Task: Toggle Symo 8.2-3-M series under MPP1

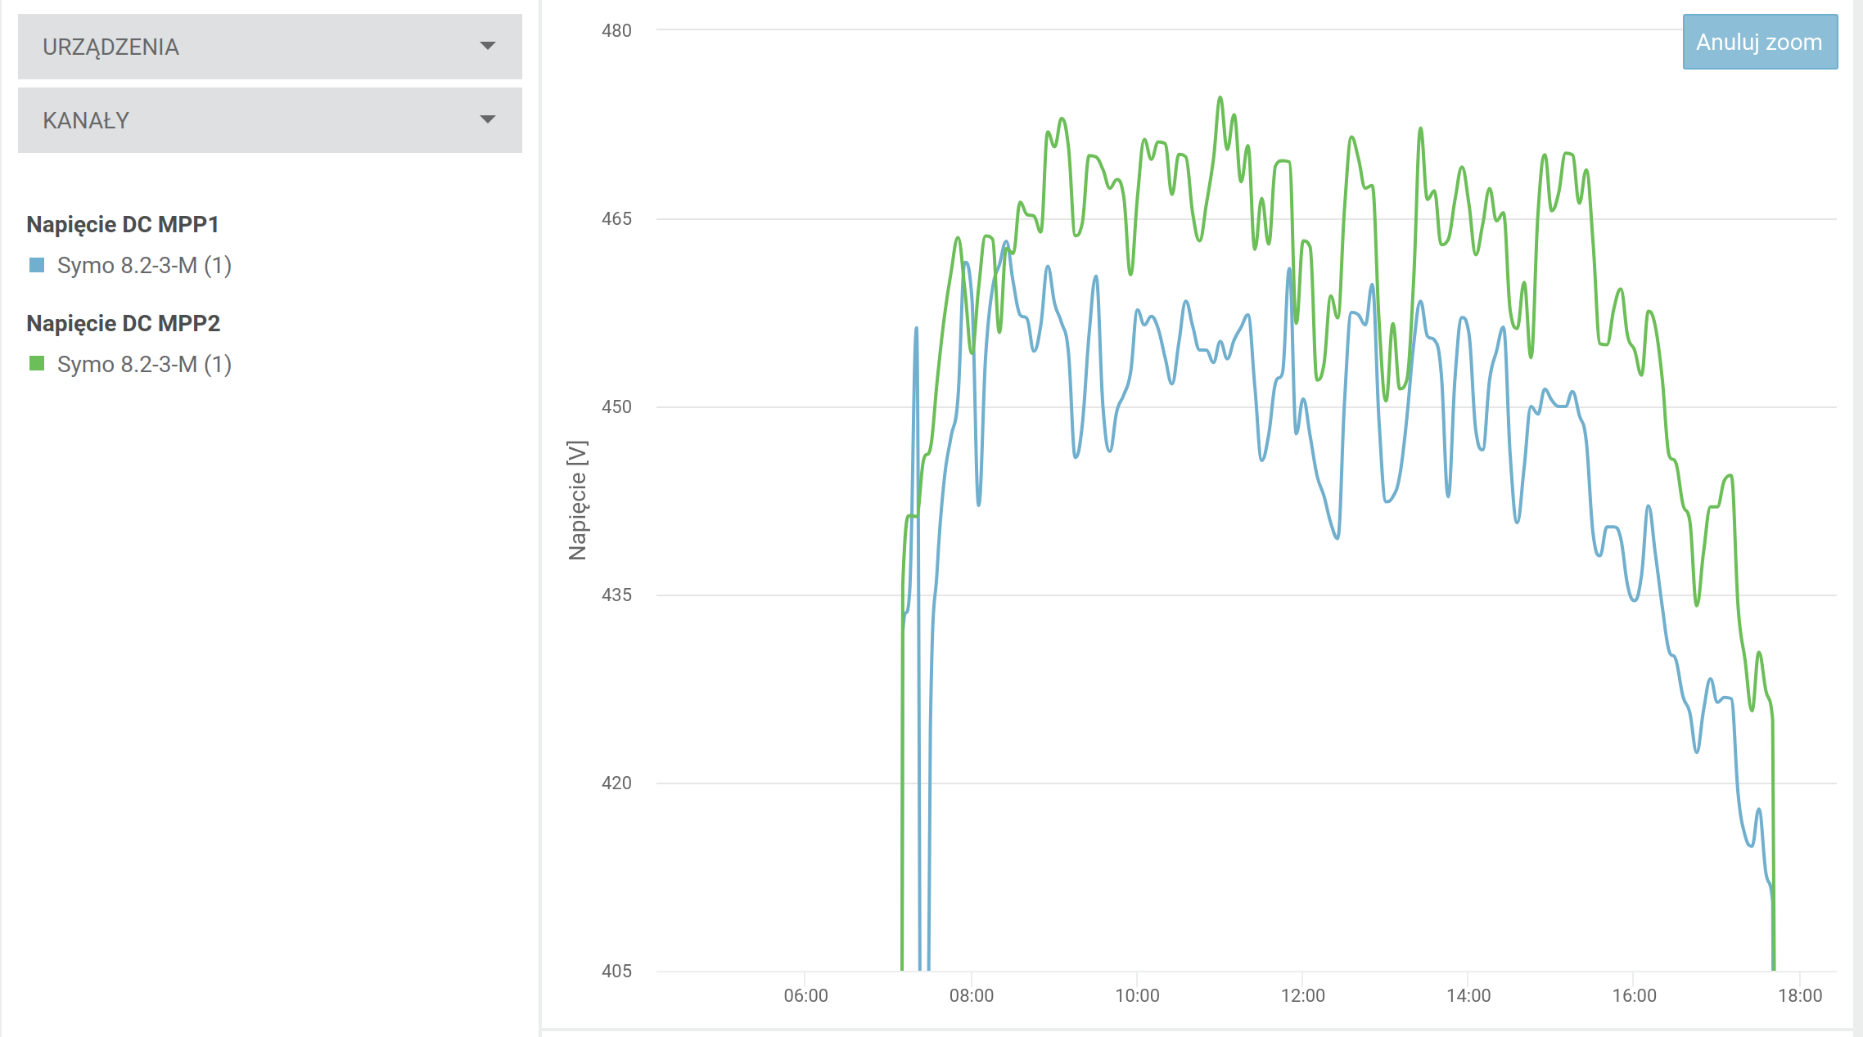Action: (144, 265)
